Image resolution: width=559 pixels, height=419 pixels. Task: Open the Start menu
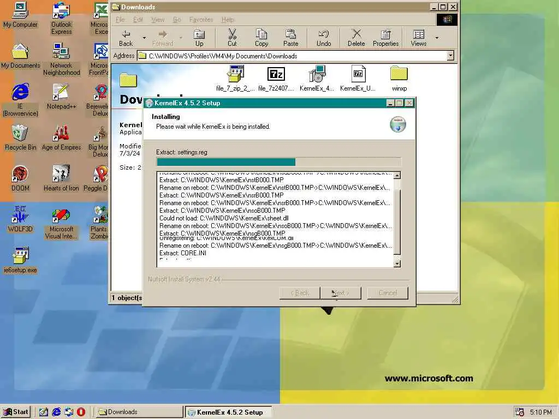pyautogui.click(x=16, y=412)
